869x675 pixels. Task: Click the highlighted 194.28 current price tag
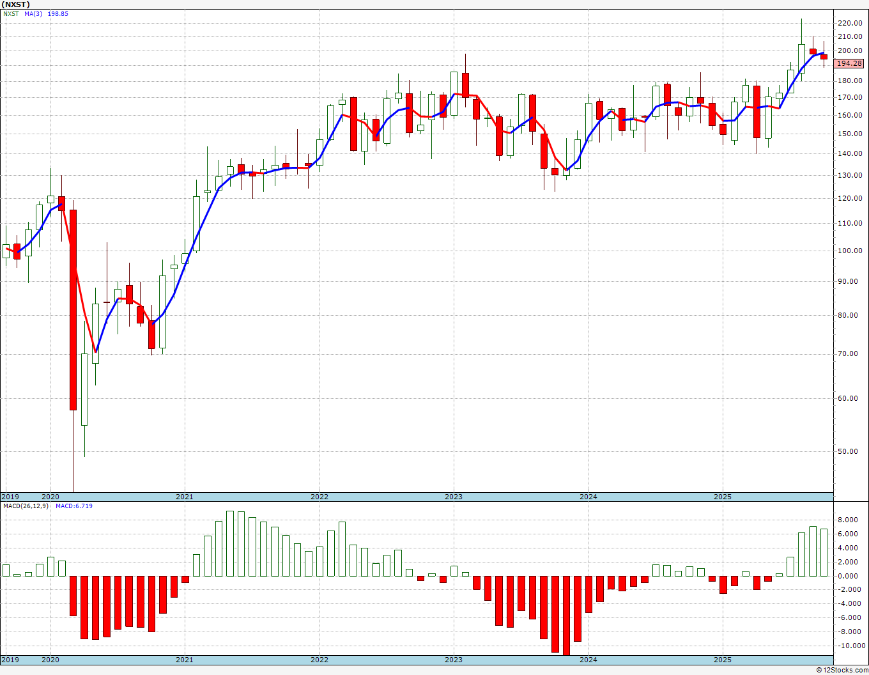pos(849,63)
